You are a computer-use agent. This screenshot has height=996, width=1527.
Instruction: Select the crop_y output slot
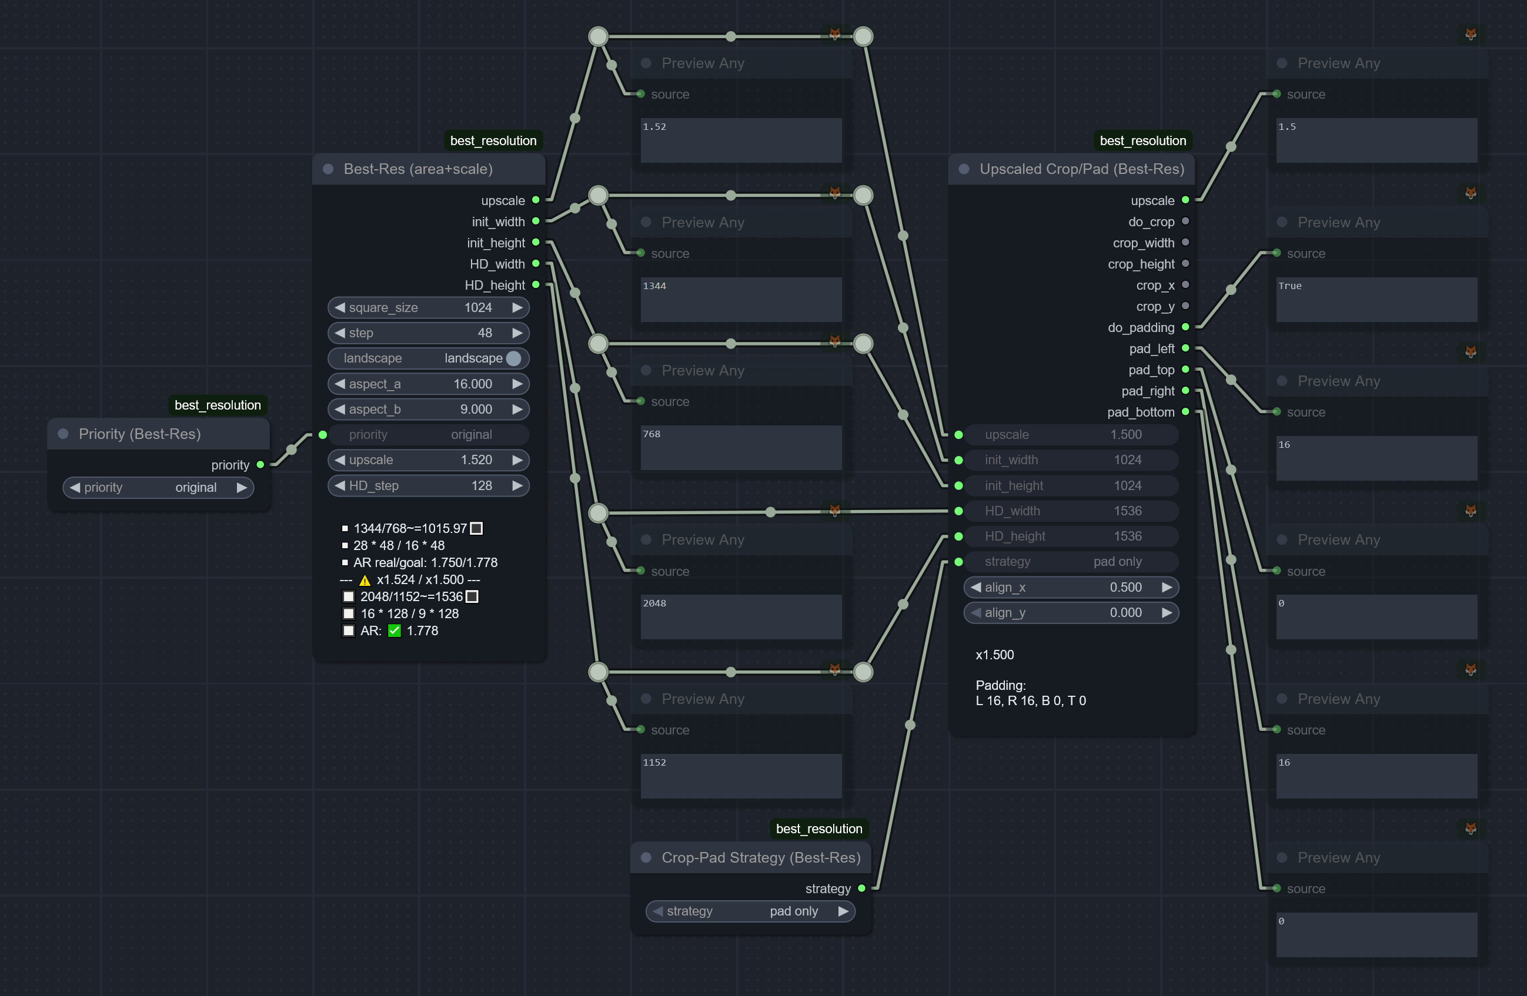1185,306
